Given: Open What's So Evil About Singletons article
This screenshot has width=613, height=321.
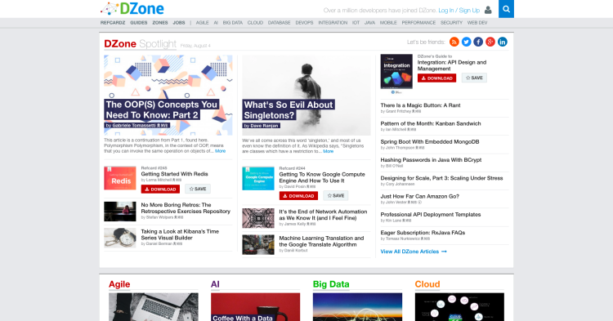Looking at the screenshot, I should pos(289,109).
